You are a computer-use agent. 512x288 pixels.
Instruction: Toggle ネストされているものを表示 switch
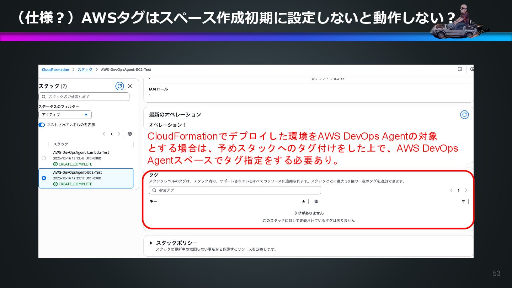pyautogui.click(x=42, y=125)
